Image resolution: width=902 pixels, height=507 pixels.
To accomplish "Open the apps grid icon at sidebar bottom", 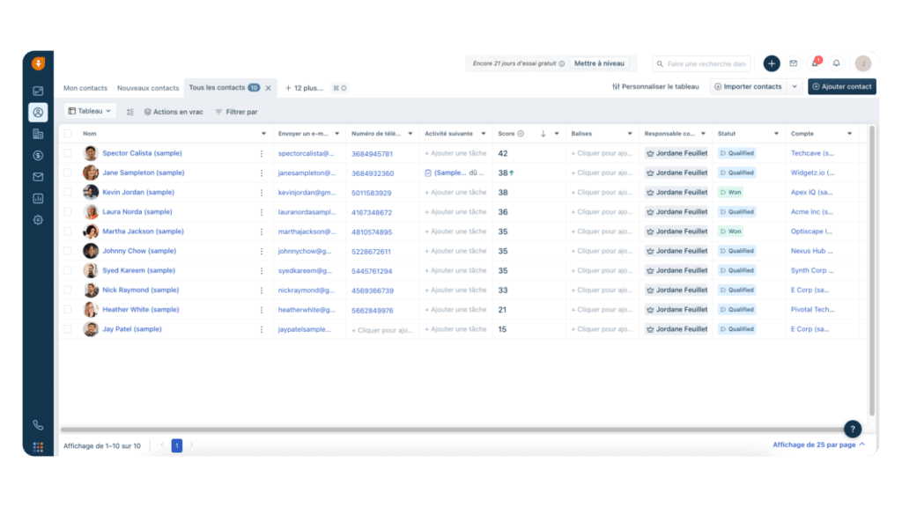I will point(37,447).
